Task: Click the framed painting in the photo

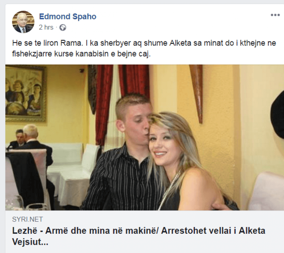Action: pyautogui.click(x=26, y=93)
